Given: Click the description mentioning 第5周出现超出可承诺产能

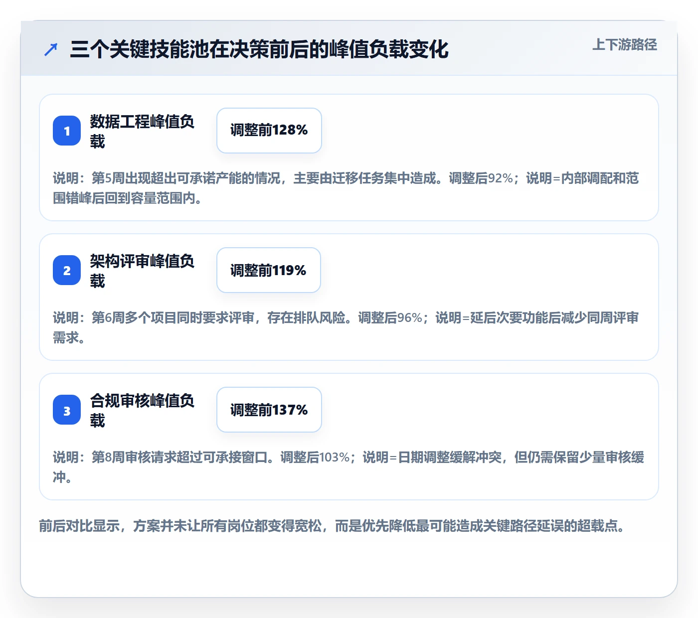Looking at the screenshot, I should point(346,188).
